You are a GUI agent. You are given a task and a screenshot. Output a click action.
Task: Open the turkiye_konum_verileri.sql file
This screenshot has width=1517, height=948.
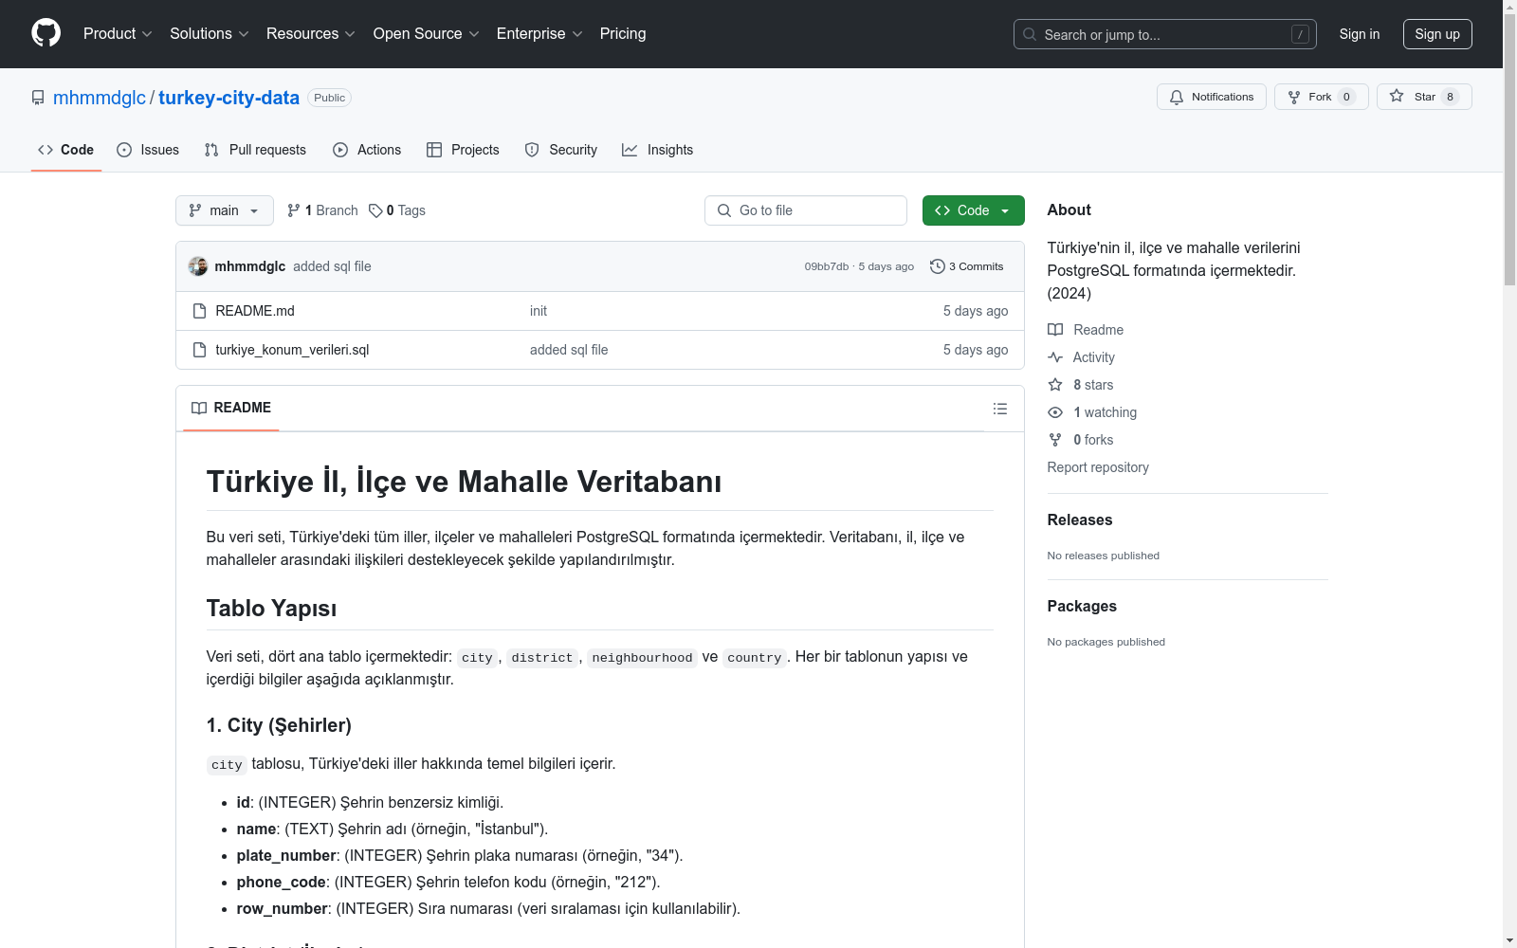[x=292, y=350]
